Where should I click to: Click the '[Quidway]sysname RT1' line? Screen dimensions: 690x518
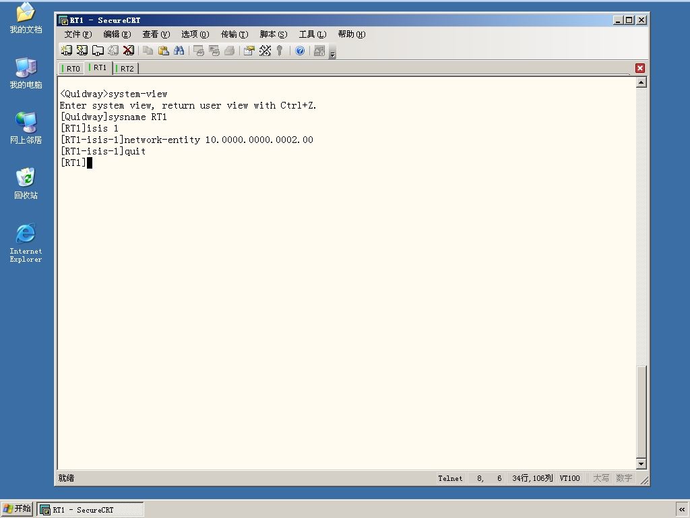[x=113, y=117]
